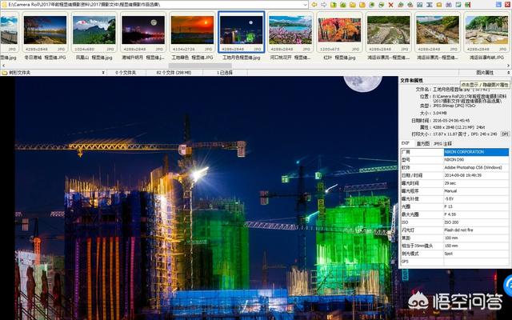
Task: Switch to the JPEG 注释 tab
Action: click(442, 143)
